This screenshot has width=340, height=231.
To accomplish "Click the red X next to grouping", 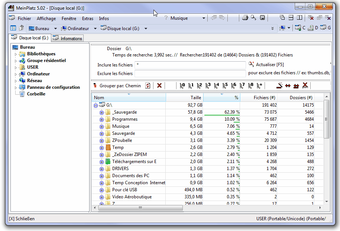I will (159, 85).
